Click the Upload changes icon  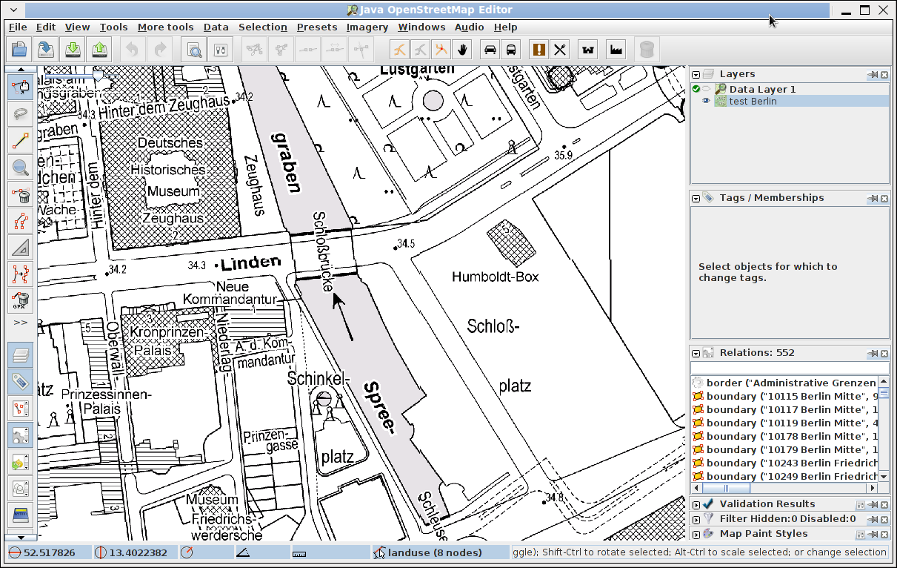click(x=99, y=50)
